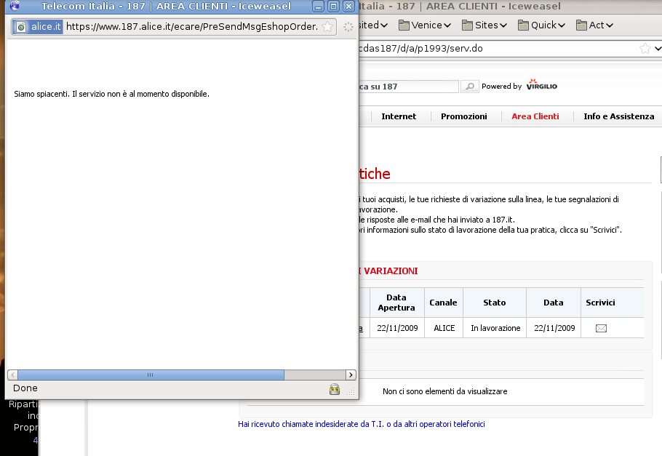Click the 'Canale' column header
The height and width of the screenshot is (456, 662).
click(443, 303)
